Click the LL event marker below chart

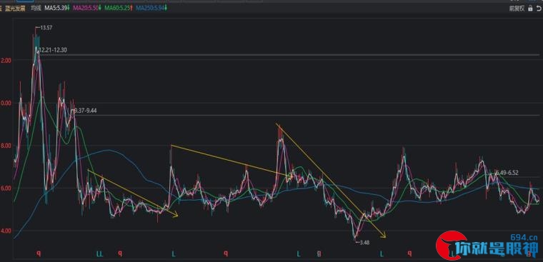(x=99, y=254)
